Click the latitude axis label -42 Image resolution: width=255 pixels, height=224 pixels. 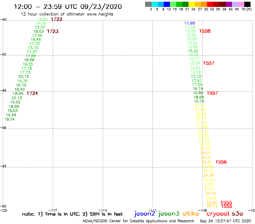(3, 54)
